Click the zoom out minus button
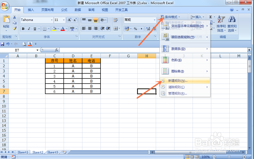The height and width of the screenshot is (159, 254). [x=214, y=157]
